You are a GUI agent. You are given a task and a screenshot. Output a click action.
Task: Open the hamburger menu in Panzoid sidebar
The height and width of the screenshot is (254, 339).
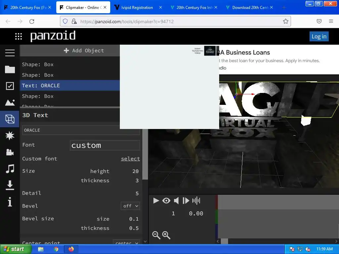[10, 53]
